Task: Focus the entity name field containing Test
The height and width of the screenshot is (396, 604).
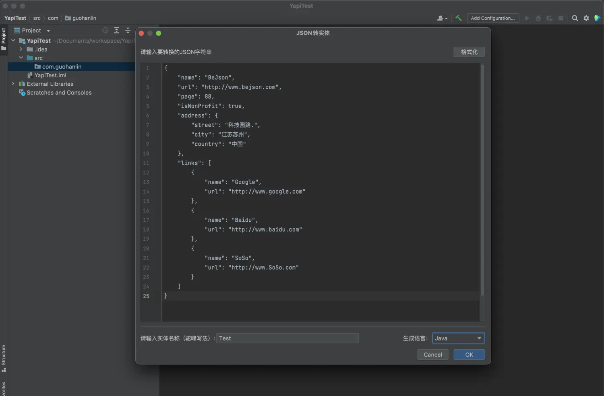Action: pos(288,338)
